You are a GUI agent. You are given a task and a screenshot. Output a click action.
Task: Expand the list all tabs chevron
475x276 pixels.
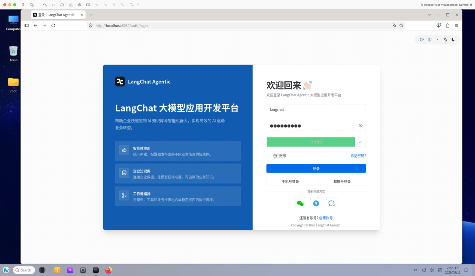pyautogui.click(x=429, y=15)
